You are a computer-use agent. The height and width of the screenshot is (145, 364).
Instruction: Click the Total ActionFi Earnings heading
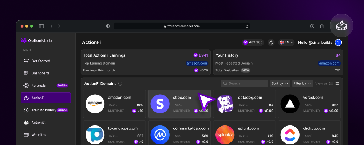point(104,55)
